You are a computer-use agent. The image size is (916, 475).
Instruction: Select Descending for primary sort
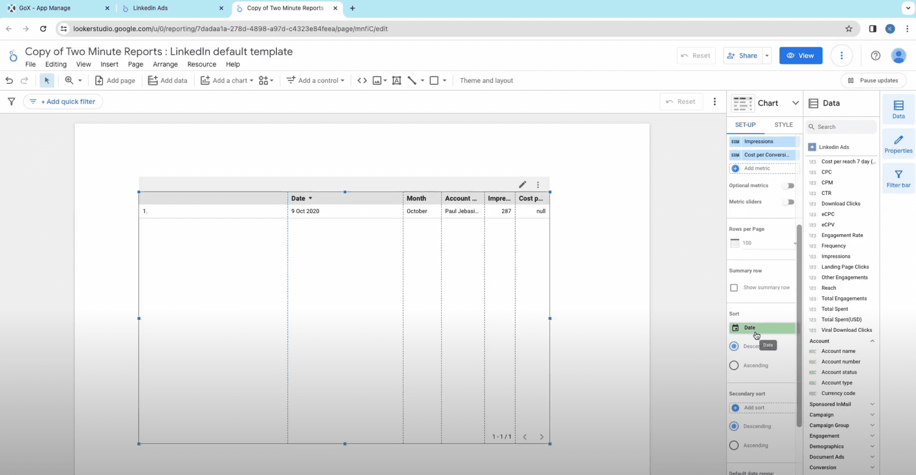pos(734,346)
